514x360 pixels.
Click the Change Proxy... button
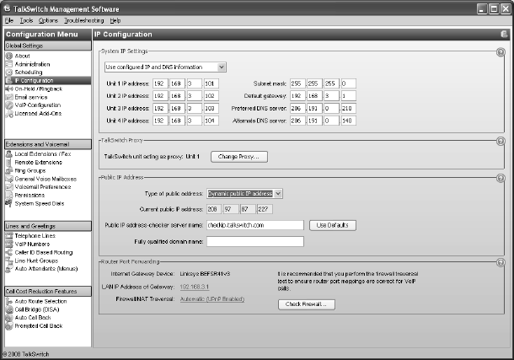[238, 157]
